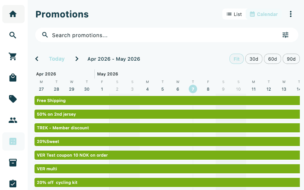Open the price tag sidebar icon

[x=13, y=99]
